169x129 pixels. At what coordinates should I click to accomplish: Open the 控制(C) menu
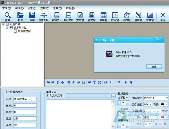click(45, 8)
